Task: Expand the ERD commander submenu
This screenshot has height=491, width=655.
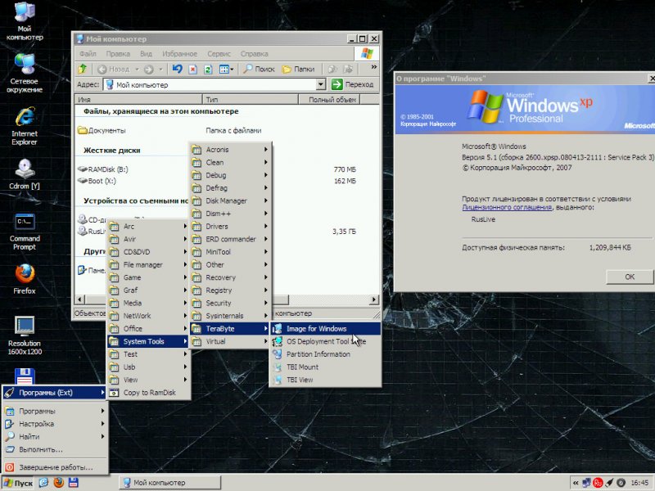Action: pos(231,239)
